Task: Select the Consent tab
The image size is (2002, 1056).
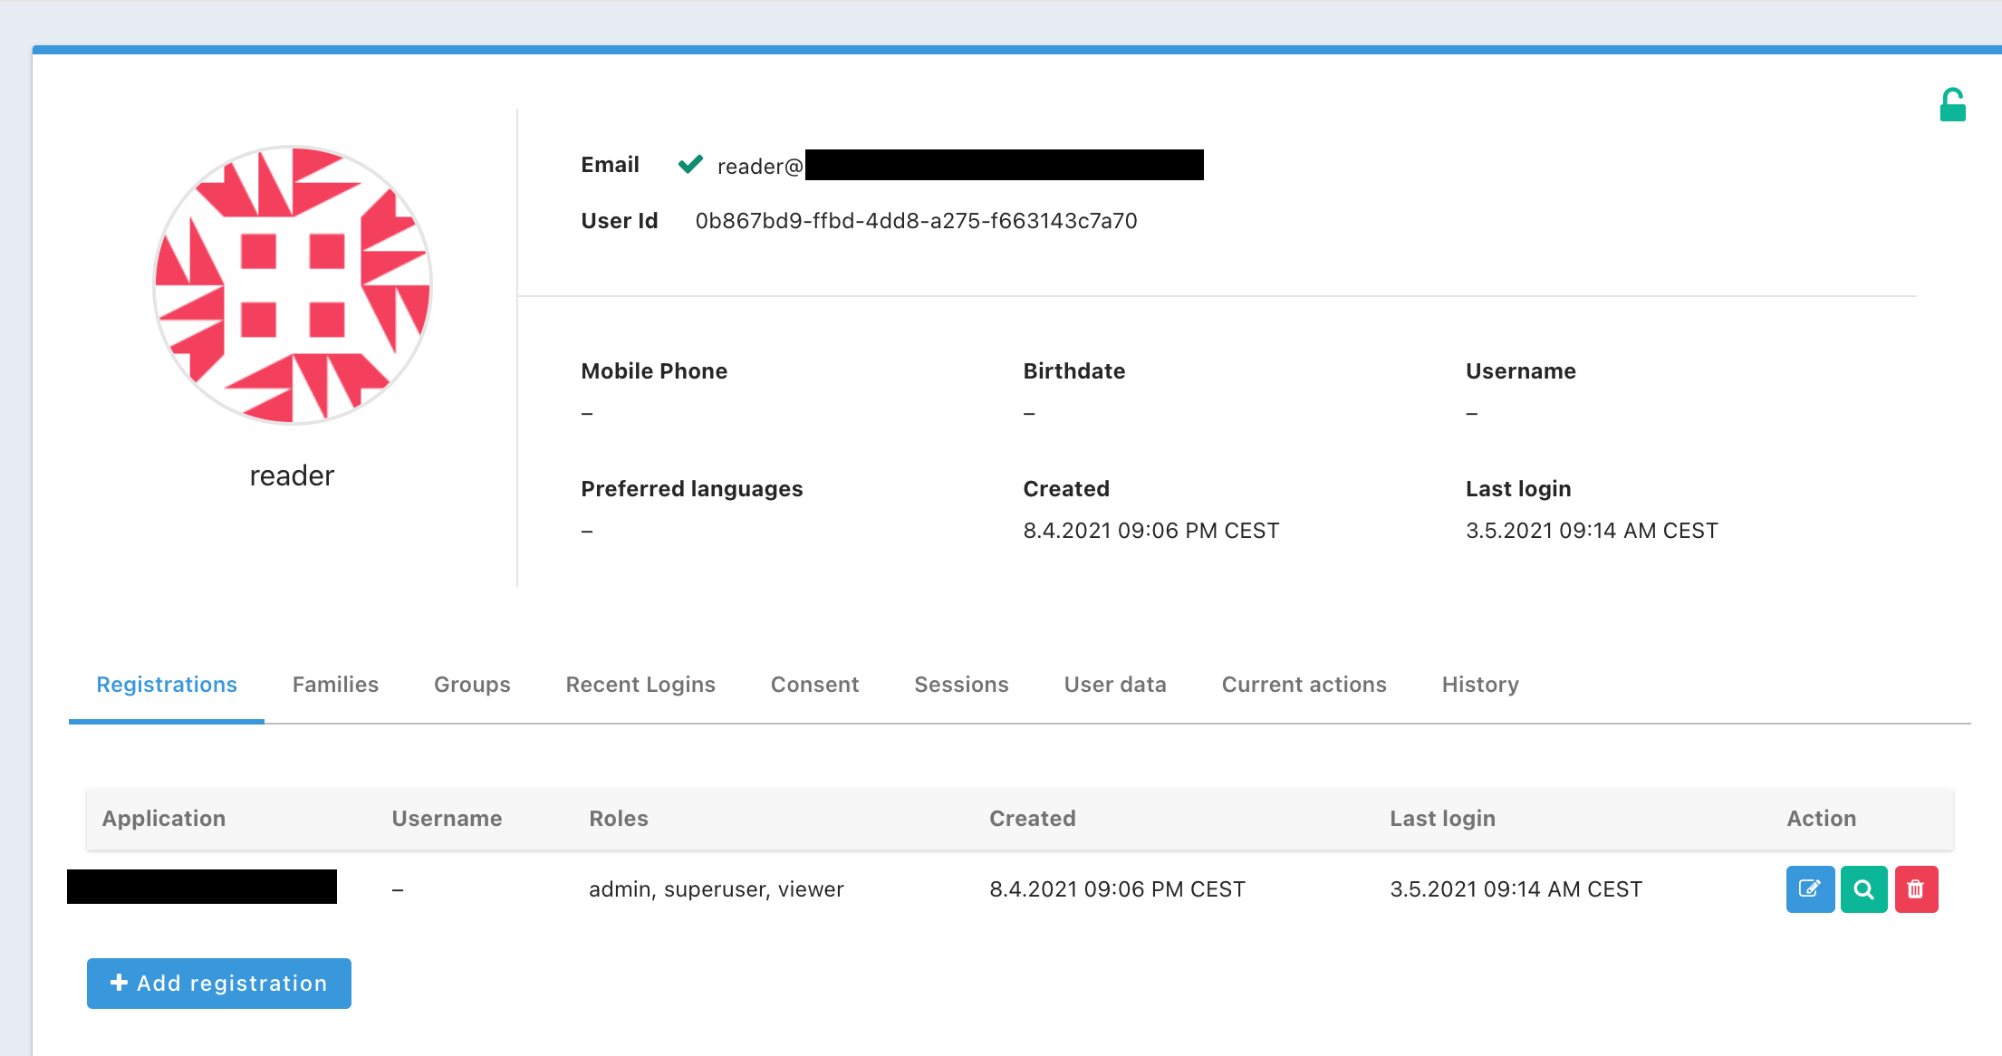Action: click(x=814, y=685)
